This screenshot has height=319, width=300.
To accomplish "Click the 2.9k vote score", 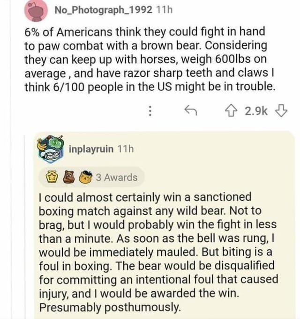I will tap(256, 110).
